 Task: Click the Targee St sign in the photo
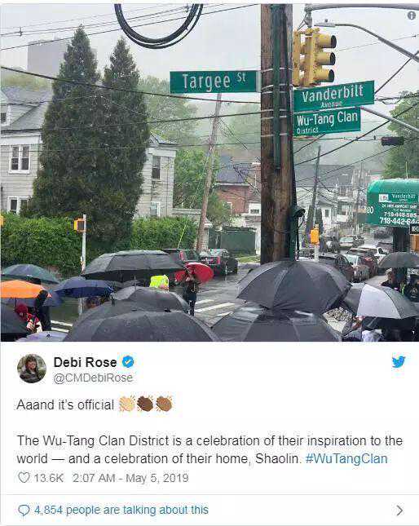[x=214, y=82]
